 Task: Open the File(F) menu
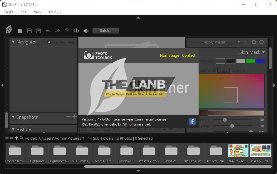tap(8, 12)
